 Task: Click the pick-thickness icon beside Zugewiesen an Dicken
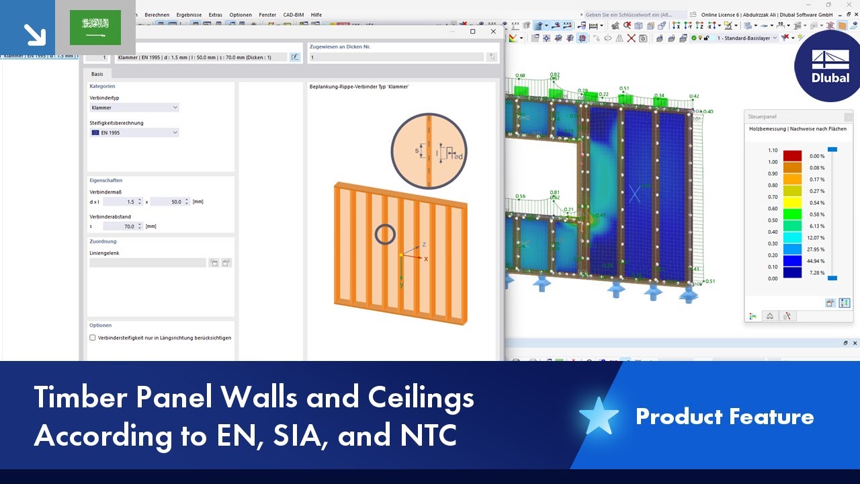pos(492,58)
